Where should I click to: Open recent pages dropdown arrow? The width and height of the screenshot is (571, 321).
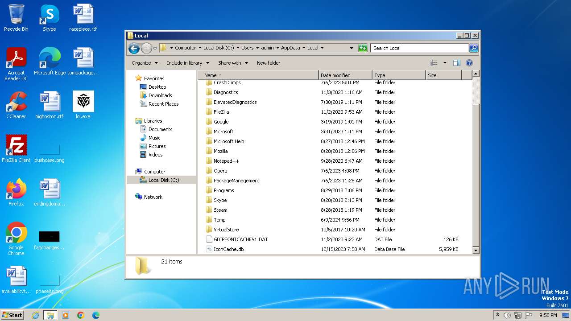click(155, 48)
